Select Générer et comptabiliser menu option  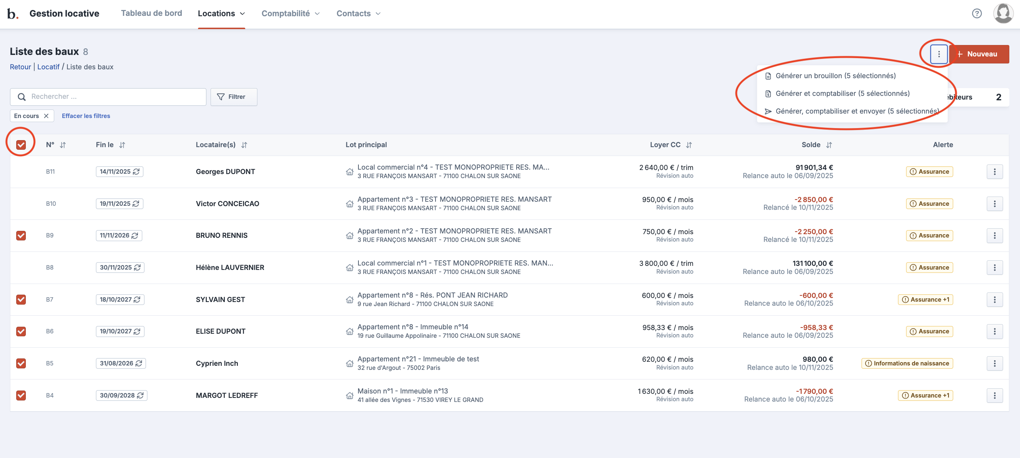(842, 93)
